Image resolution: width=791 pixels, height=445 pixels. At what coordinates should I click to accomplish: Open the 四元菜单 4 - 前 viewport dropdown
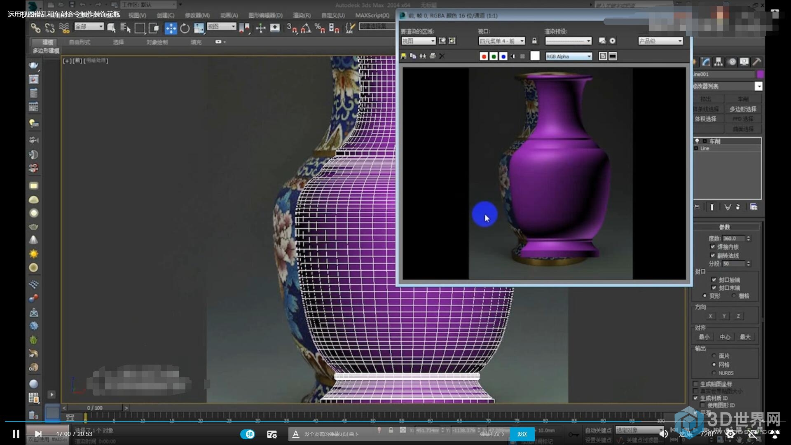pos(502,41)
